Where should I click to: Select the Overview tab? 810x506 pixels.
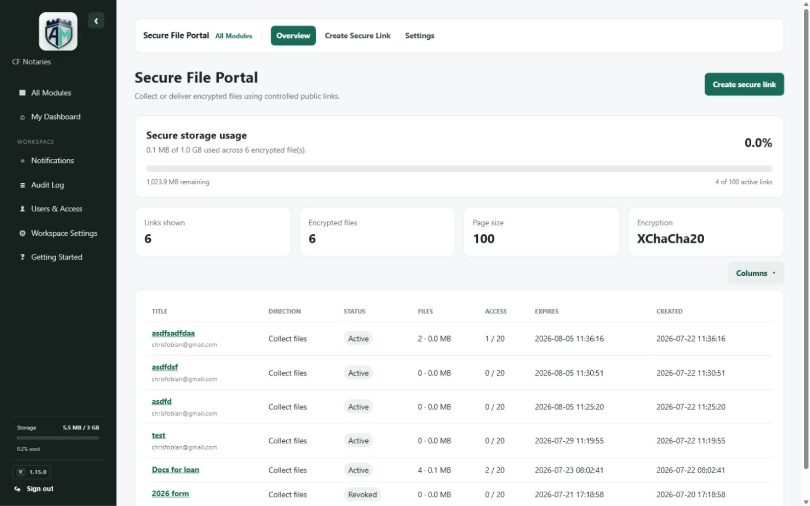click(293, 36)
